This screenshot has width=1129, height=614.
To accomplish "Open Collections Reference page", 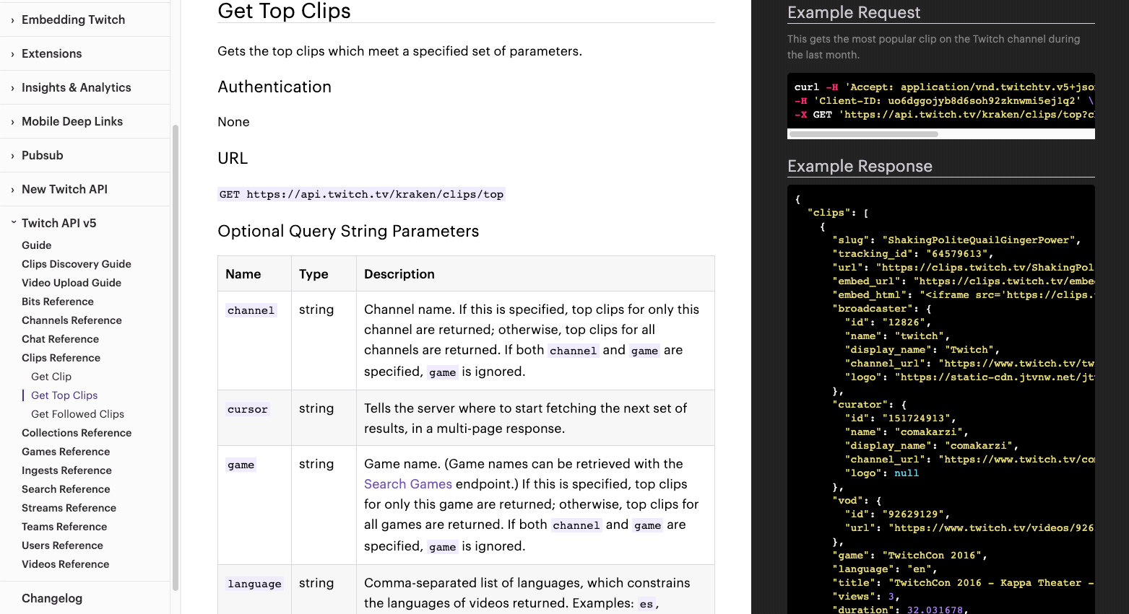I will click(x=77, y=433).
